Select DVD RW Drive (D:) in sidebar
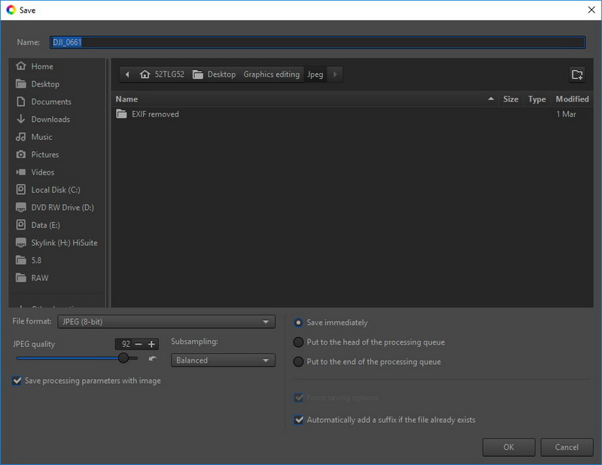602x465 pixels. click(62, 208)
